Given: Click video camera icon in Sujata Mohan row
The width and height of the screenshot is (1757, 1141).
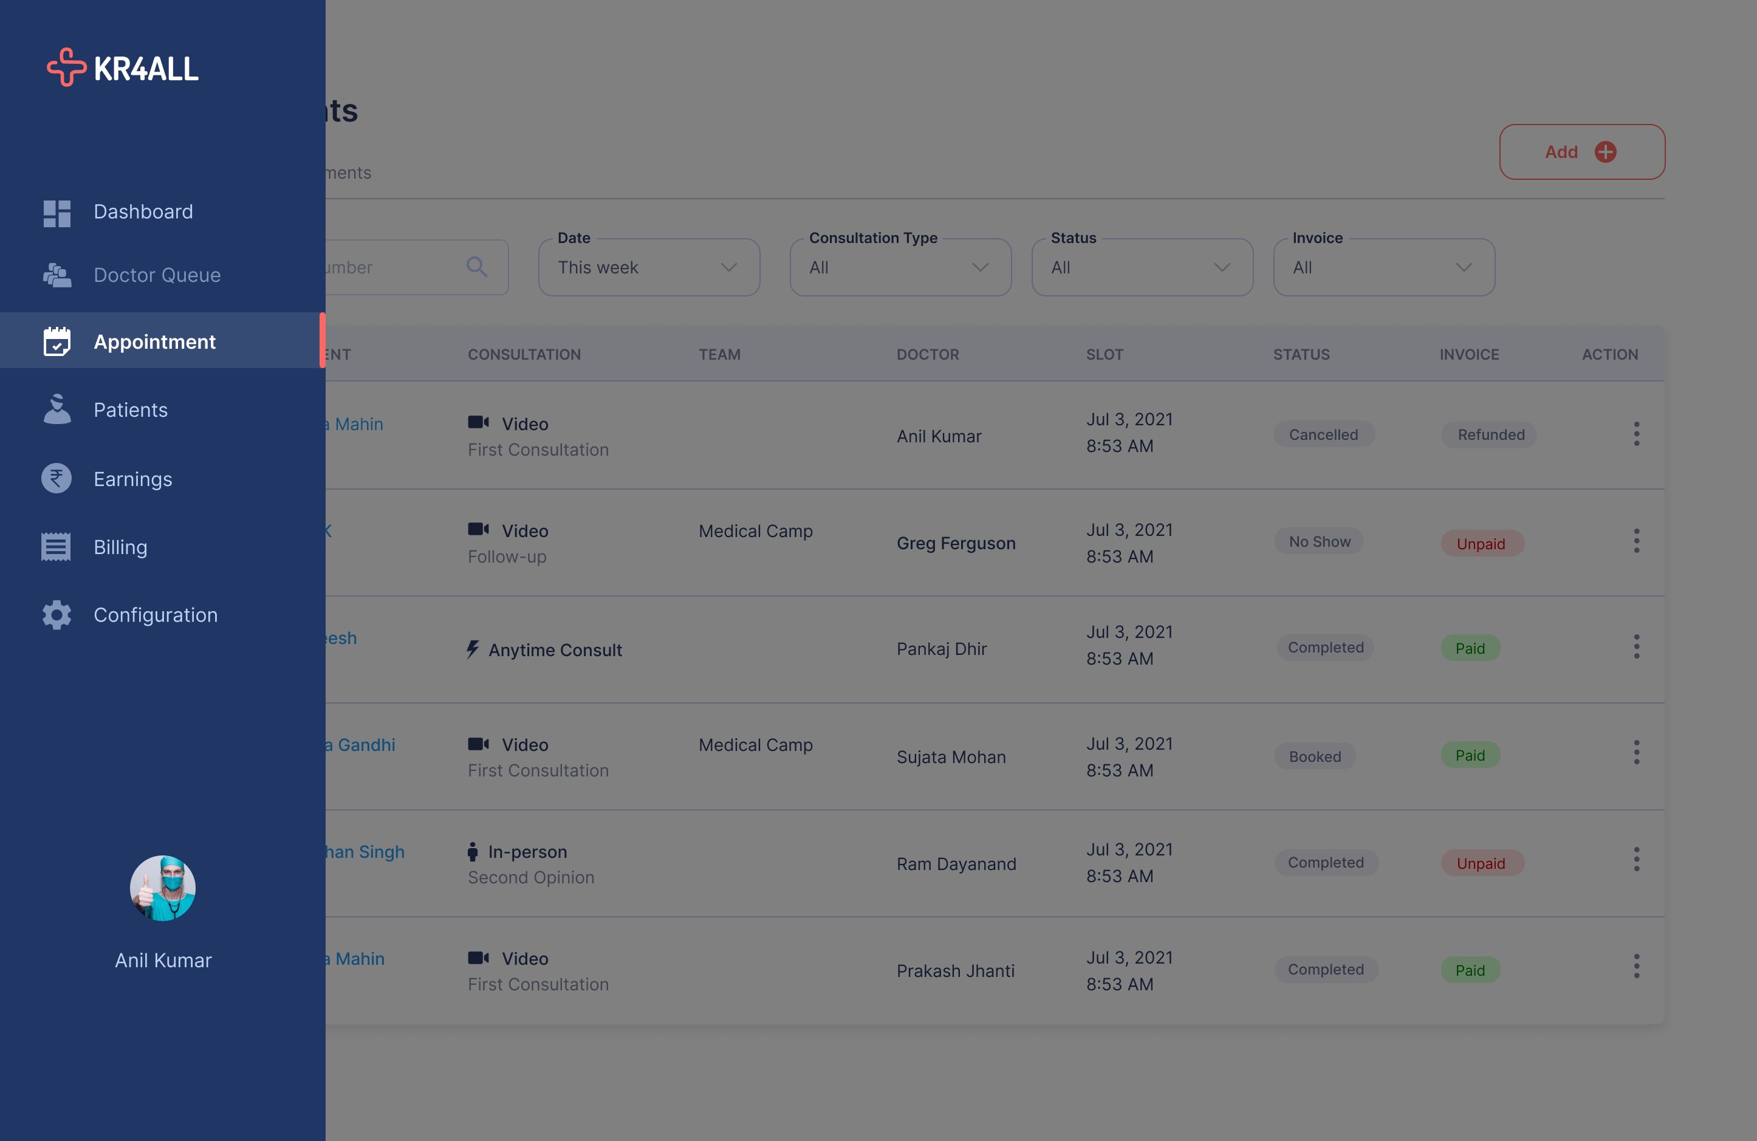Looking at the screenshot, I should (x=478, y=743).
